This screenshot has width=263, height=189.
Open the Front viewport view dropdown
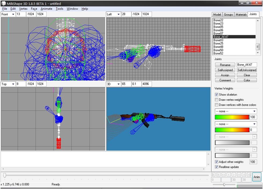(x=13, y=14)
